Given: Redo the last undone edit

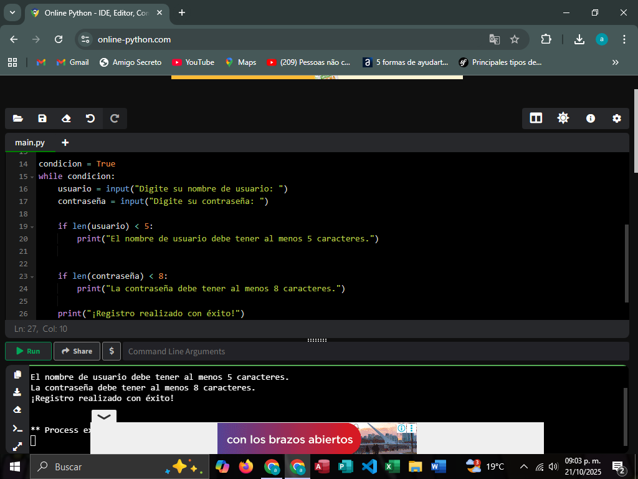Looking at the screenshot, I should click(x=115, y=119).
